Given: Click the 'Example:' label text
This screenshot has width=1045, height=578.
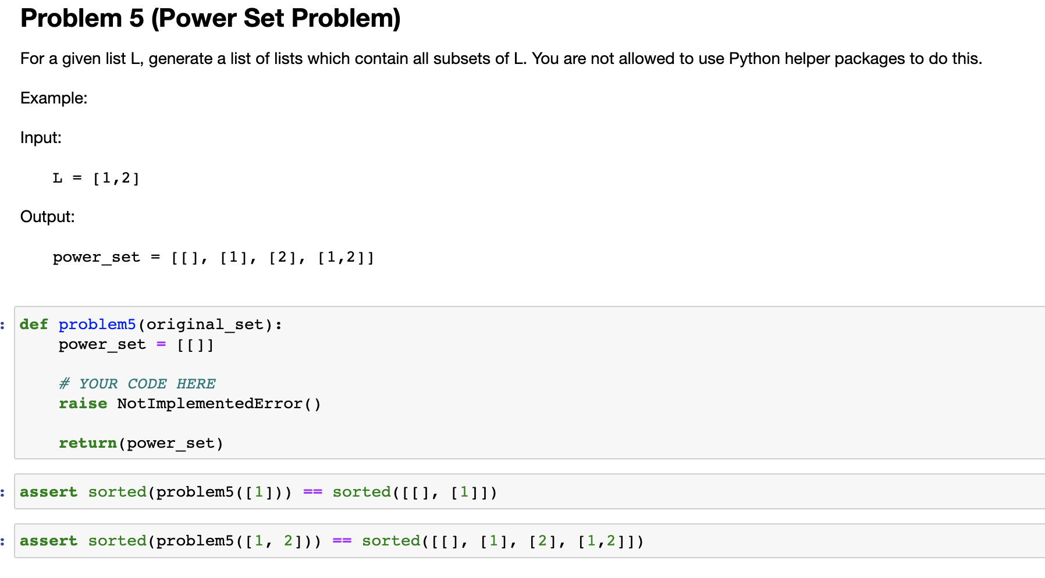Looking at the screenshot, I should pyautogui.click(x=54, y=98).
